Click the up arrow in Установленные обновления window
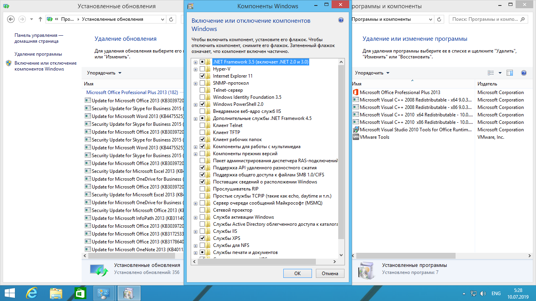536x301 pixels. [x=40, y=19]
